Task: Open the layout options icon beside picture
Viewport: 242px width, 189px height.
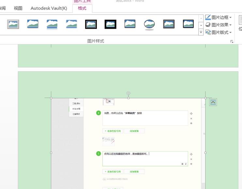Action: tap(213, 102)
